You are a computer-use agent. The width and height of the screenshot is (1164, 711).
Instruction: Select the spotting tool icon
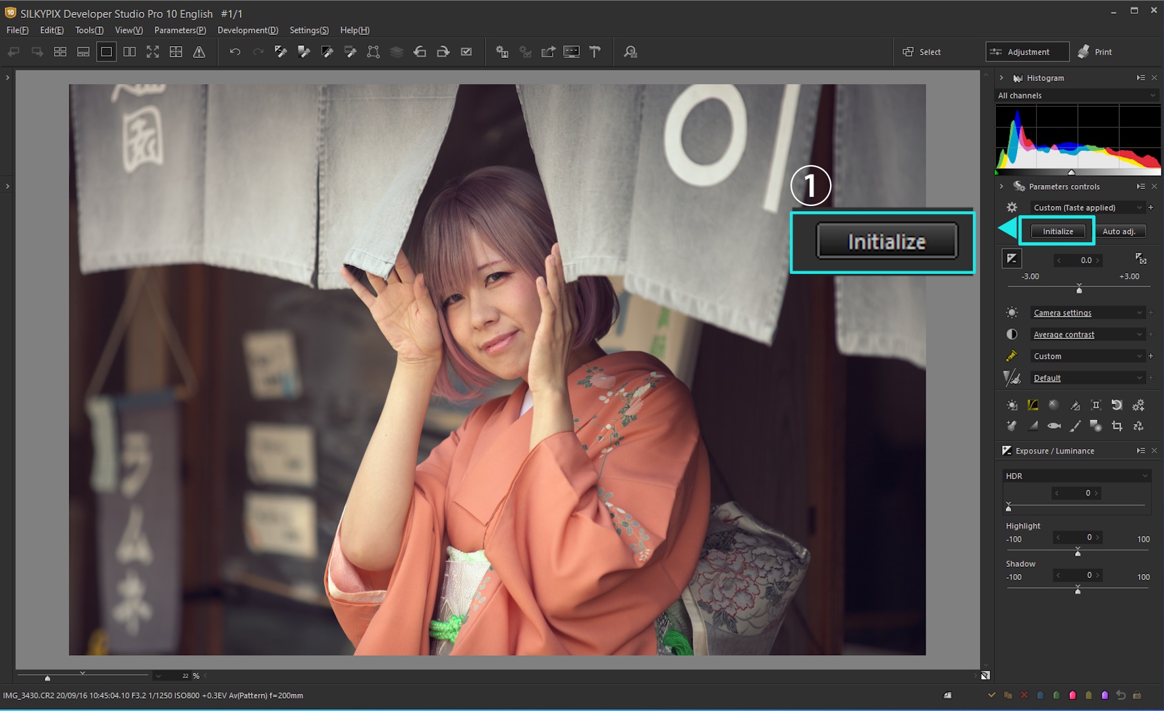pos(1012,426)
